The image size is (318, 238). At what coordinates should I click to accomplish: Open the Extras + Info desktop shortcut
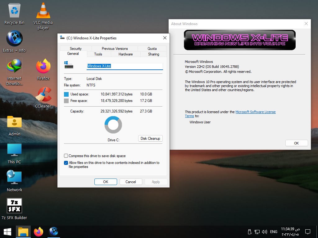(14, 42)
